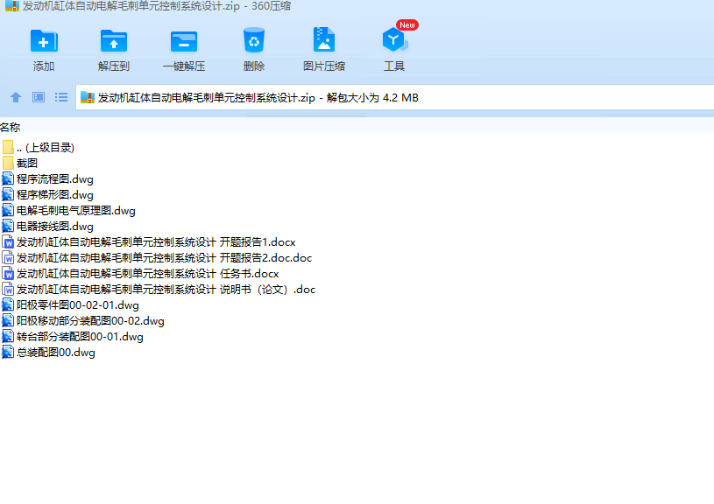Click the dwg icon of 电解毛刺电气原理图.dwg
Viewport: 714px width, 504px height.
[8, 210]
